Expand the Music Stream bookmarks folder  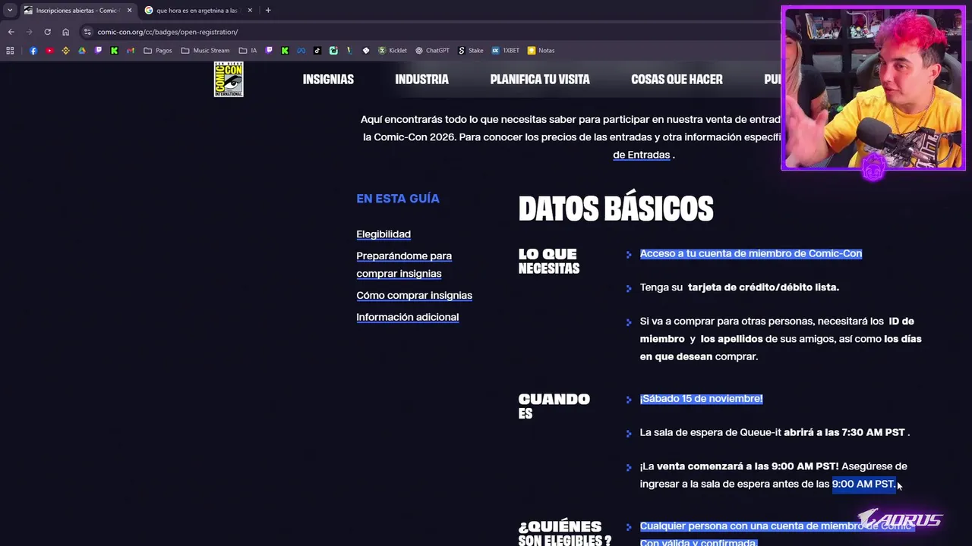[x=205, y=51]
